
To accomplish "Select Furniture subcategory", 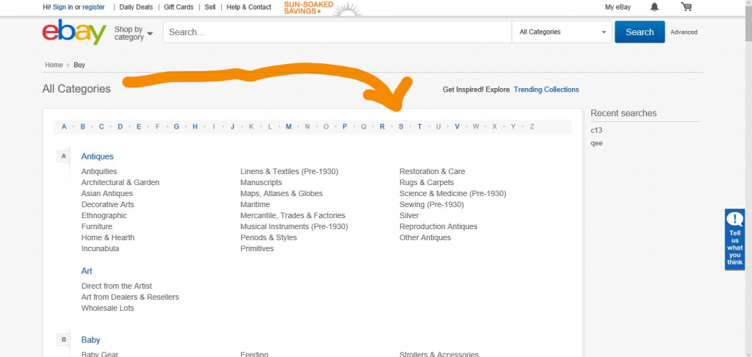I will [96, 226].
